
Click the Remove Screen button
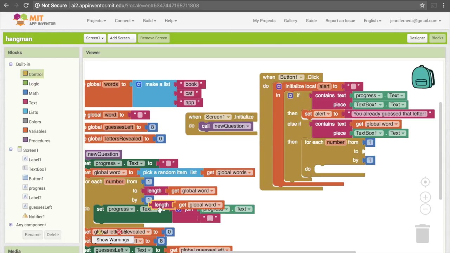point(154,38)
